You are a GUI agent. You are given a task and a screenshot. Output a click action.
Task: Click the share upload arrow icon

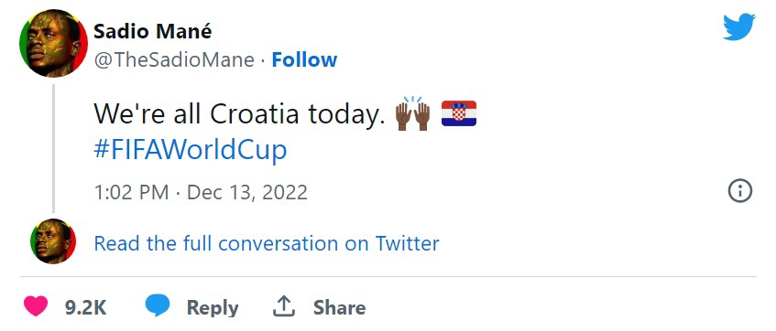pos(284,306)
